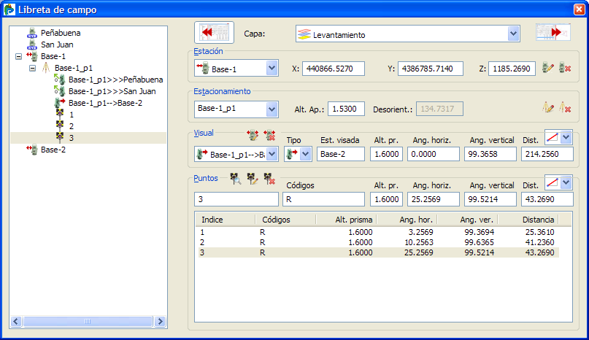Open the Capa layer dropdown
The image size is (589, 340).
click(513, 34)
